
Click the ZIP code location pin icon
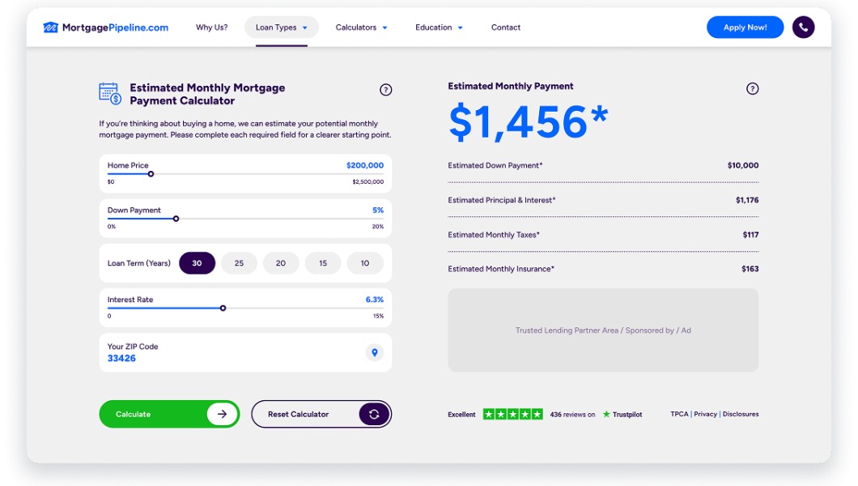375,352
